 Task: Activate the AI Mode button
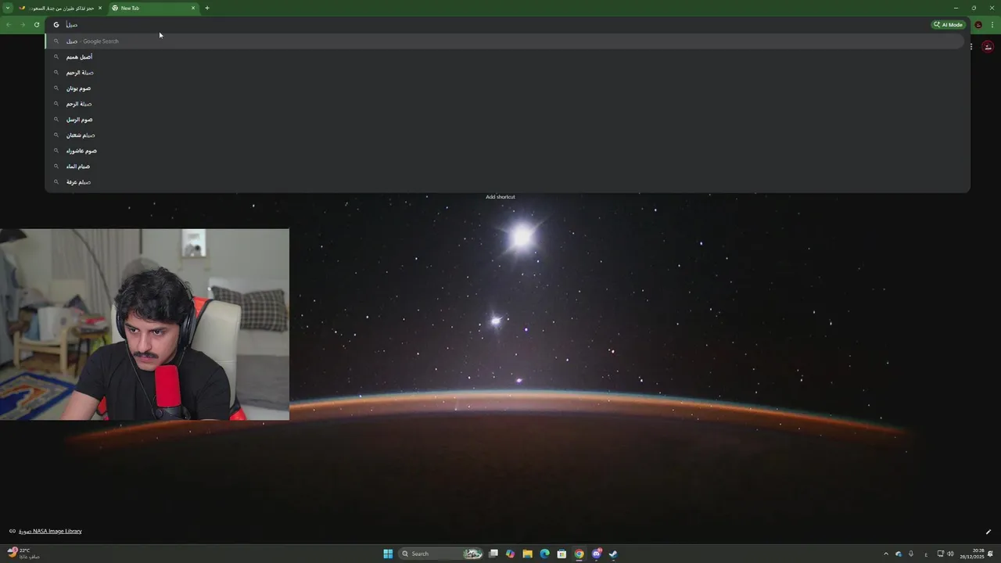[949, 24]
